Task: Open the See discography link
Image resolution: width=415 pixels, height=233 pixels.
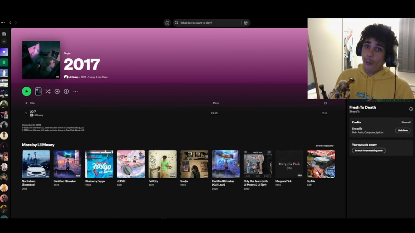Action: pyautogui.click(x=325, y=146)
